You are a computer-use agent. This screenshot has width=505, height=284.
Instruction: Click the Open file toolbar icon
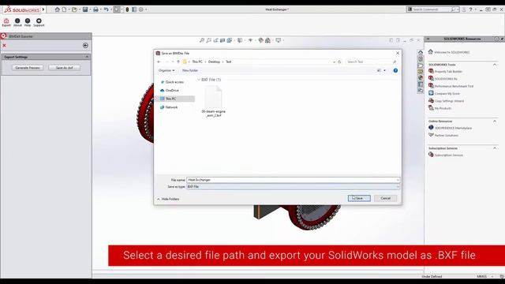click(74, 9)
